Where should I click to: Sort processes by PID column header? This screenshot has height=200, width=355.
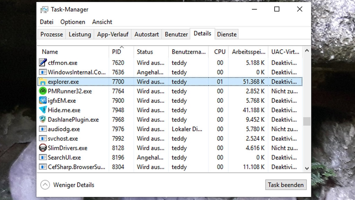tap(117, 52)
